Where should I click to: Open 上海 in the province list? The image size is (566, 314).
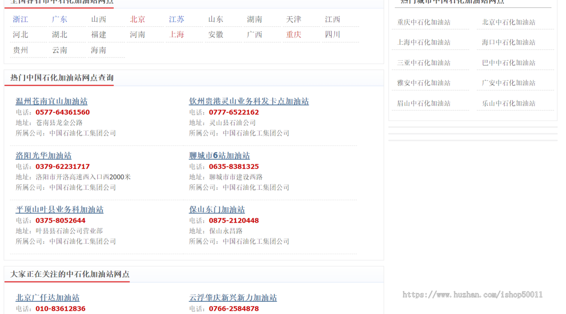(x=176, y=34)
